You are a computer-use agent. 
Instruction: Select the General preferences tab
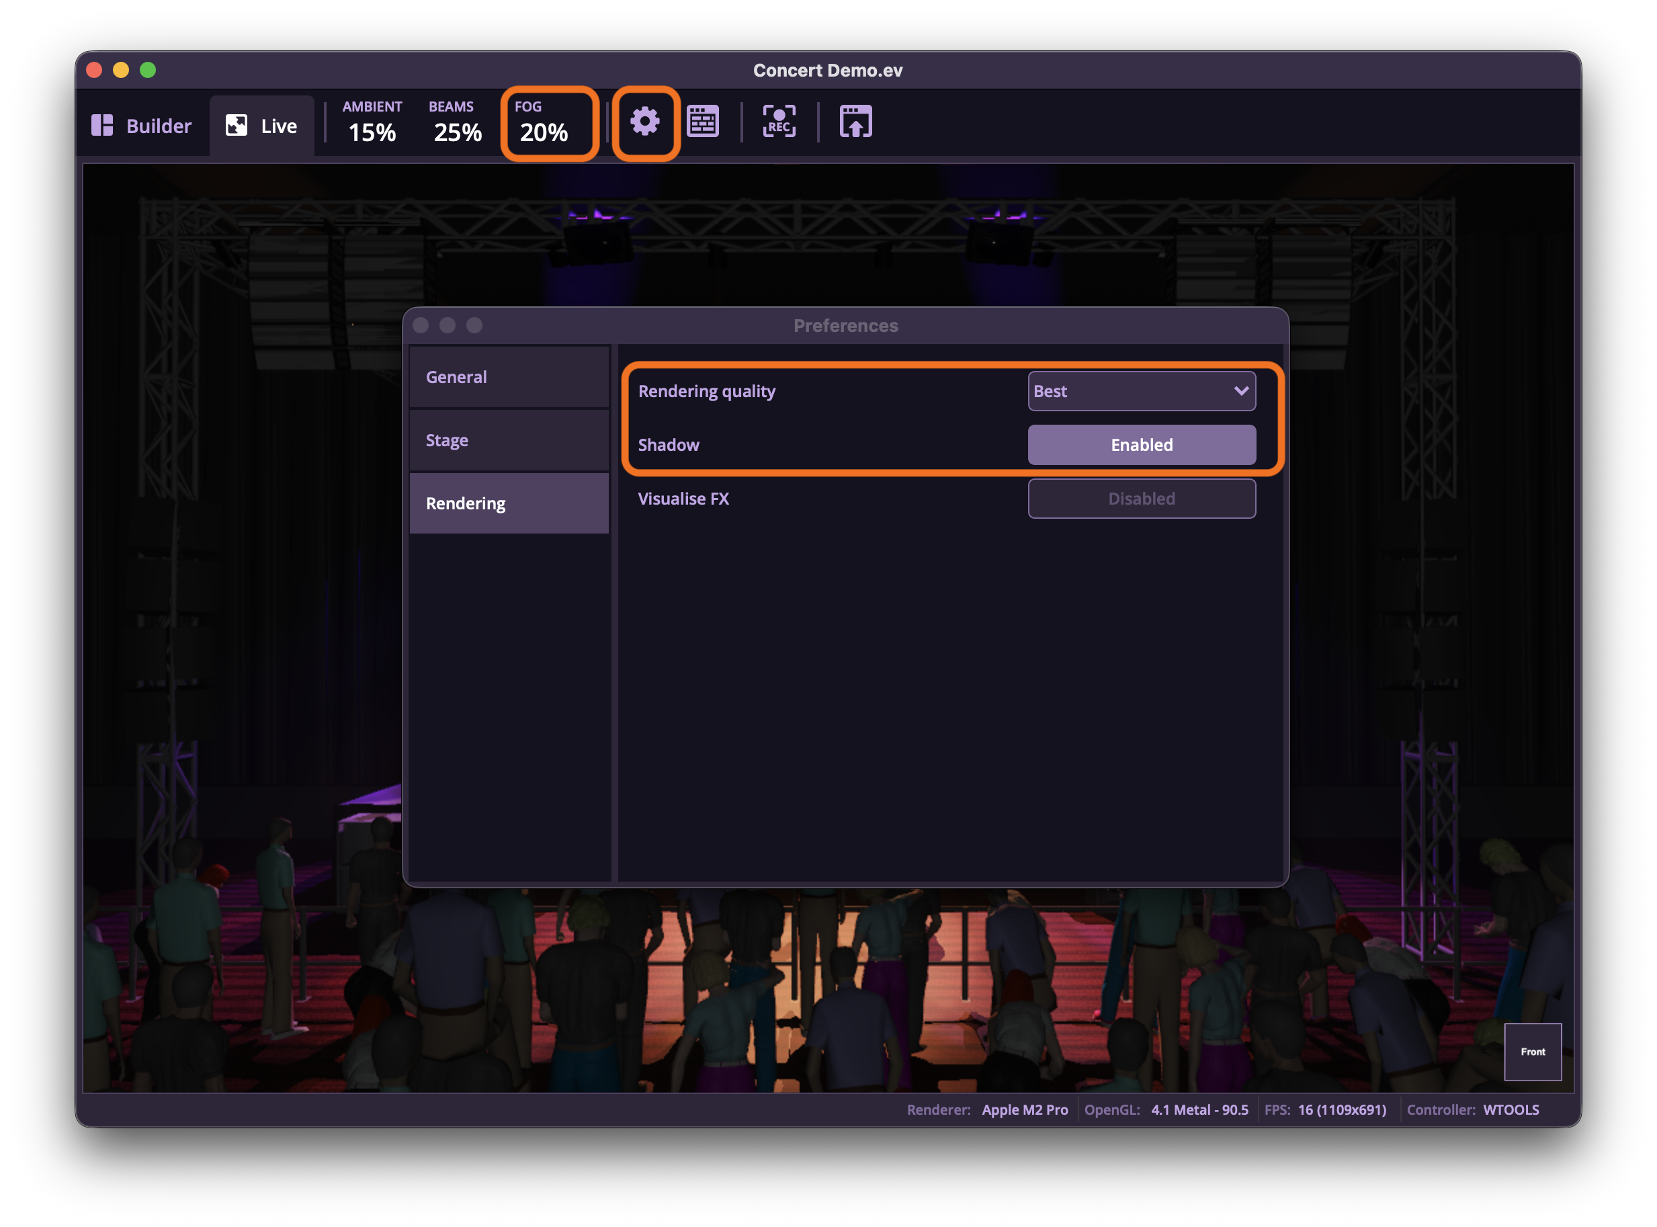(509, 378)
